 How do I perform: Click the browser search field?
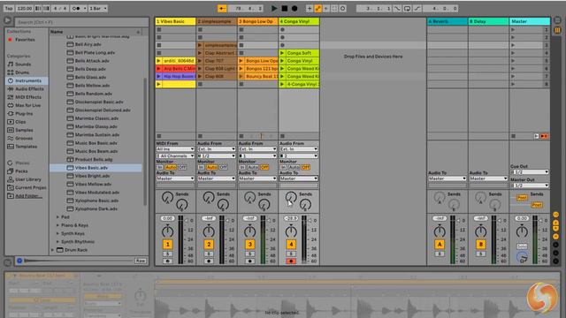pos(82,22)
